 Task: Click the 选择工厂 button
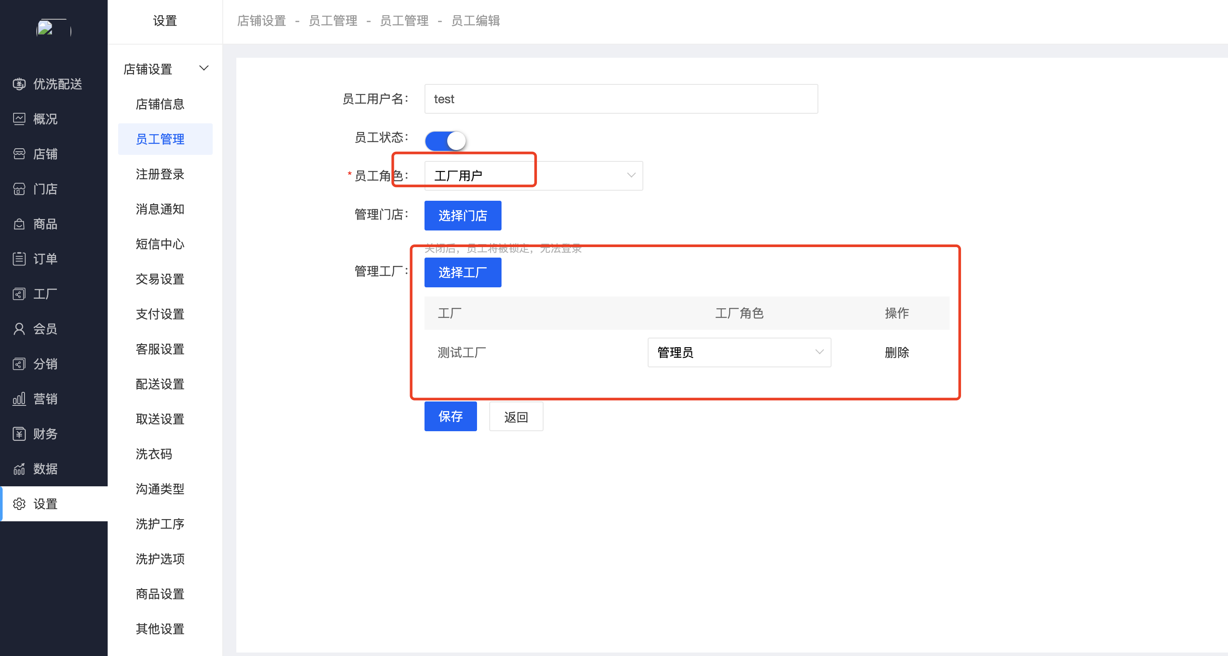tap(463, 272)
